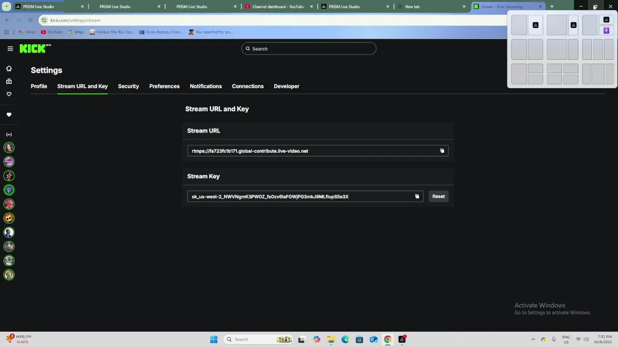The image size is (618, 347).
Task: Switch to Channel dashboard YouTube browser tab
Action: tap(279, 7)
